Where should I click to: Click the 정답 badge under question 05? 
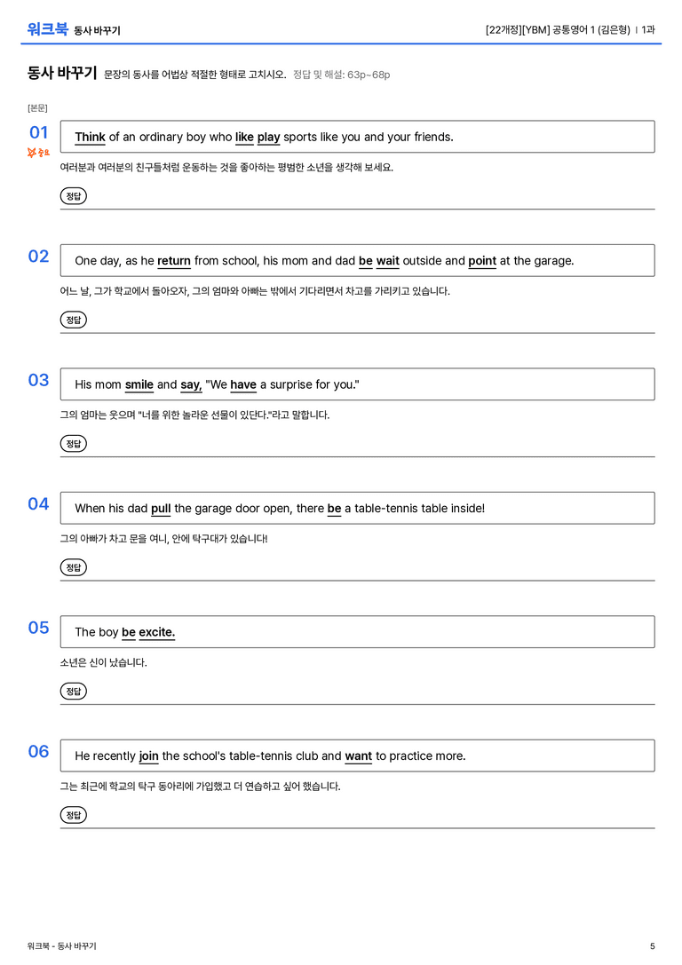pos(73,692)
